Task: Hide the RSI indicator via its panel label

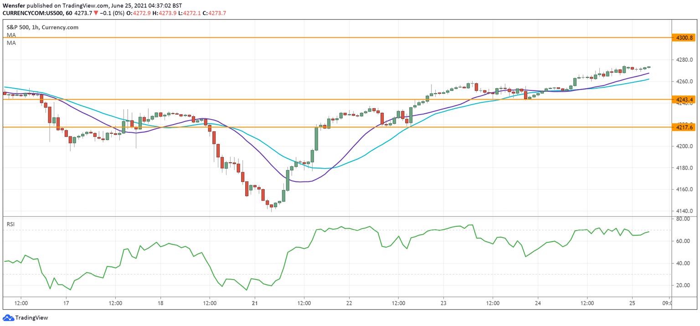Action: pyautogui.click(x=10, y=224)
